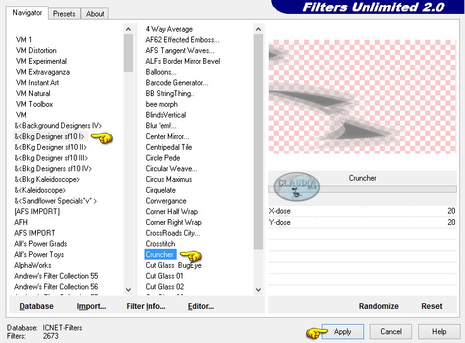Select BB StringThing.. filter
The height and width of the screenshot is (343, 465).
click(170, 93)
